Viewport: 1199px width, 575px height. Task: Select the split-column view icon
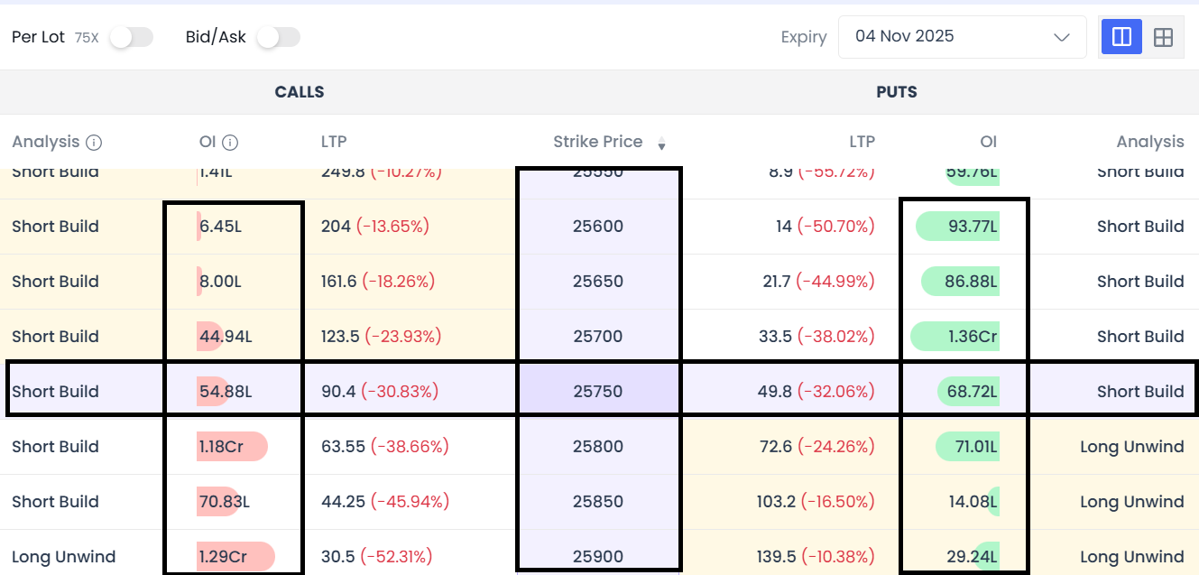1122,37
